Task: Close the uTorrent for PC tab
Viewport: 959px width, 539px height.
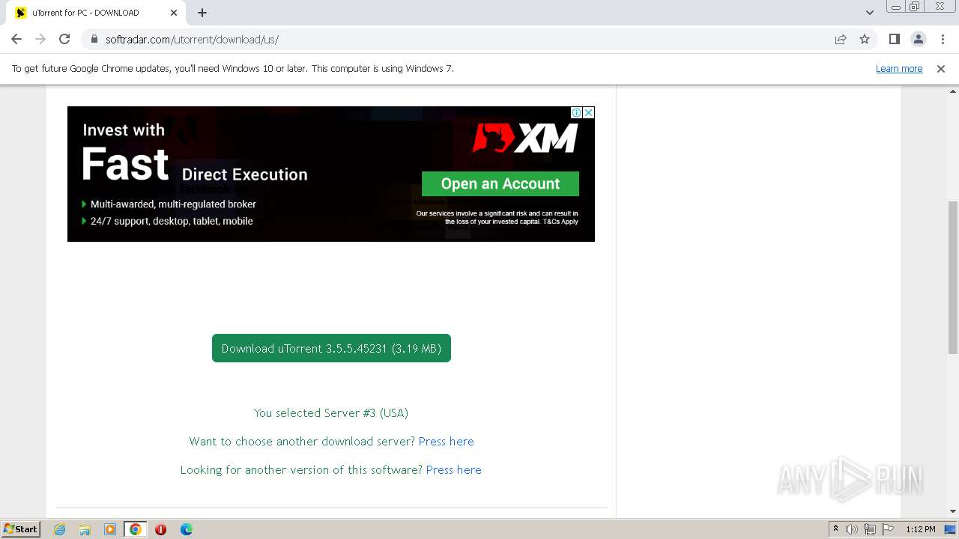Action: coord(174,13)
